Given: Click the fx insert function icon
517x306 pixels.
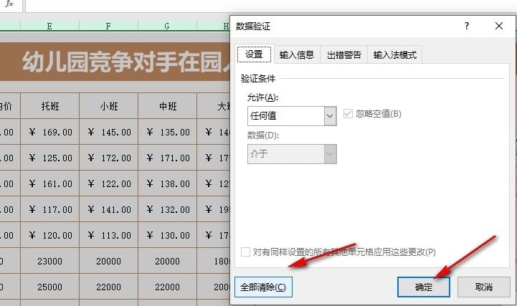Looking at the screenshot, I should click(9, 4).
